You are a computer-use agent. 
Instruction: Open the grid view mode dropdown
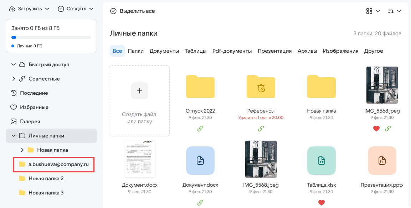[373, 11]
